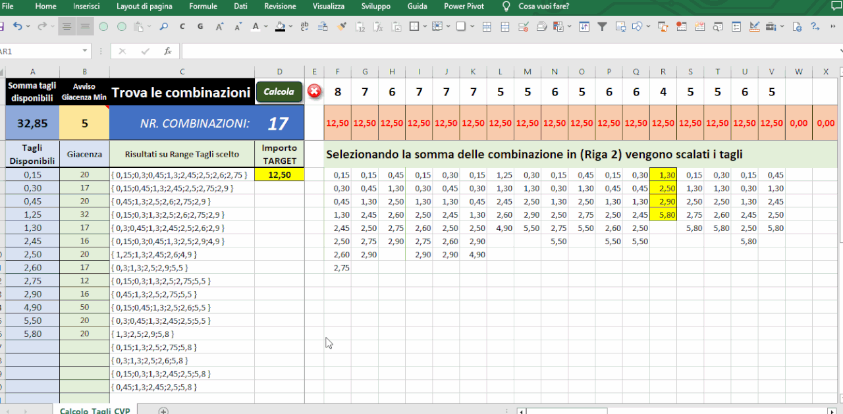The width and height of the screenshot is (843, 414).
Task: Toggle the center align button
Action: pyautogui.click(x=67, y=26)
